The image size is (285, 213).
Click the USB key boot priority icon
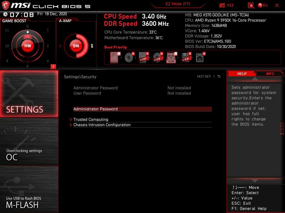click(x=171, y=57)
